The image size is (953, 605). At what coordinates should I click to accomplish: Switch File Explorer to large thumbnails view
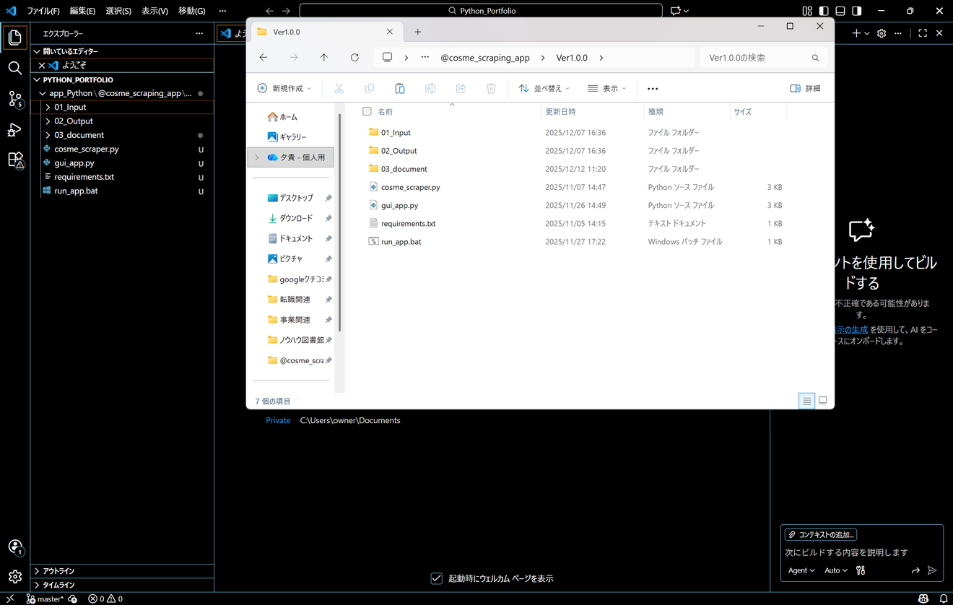[x=822, y=401]
